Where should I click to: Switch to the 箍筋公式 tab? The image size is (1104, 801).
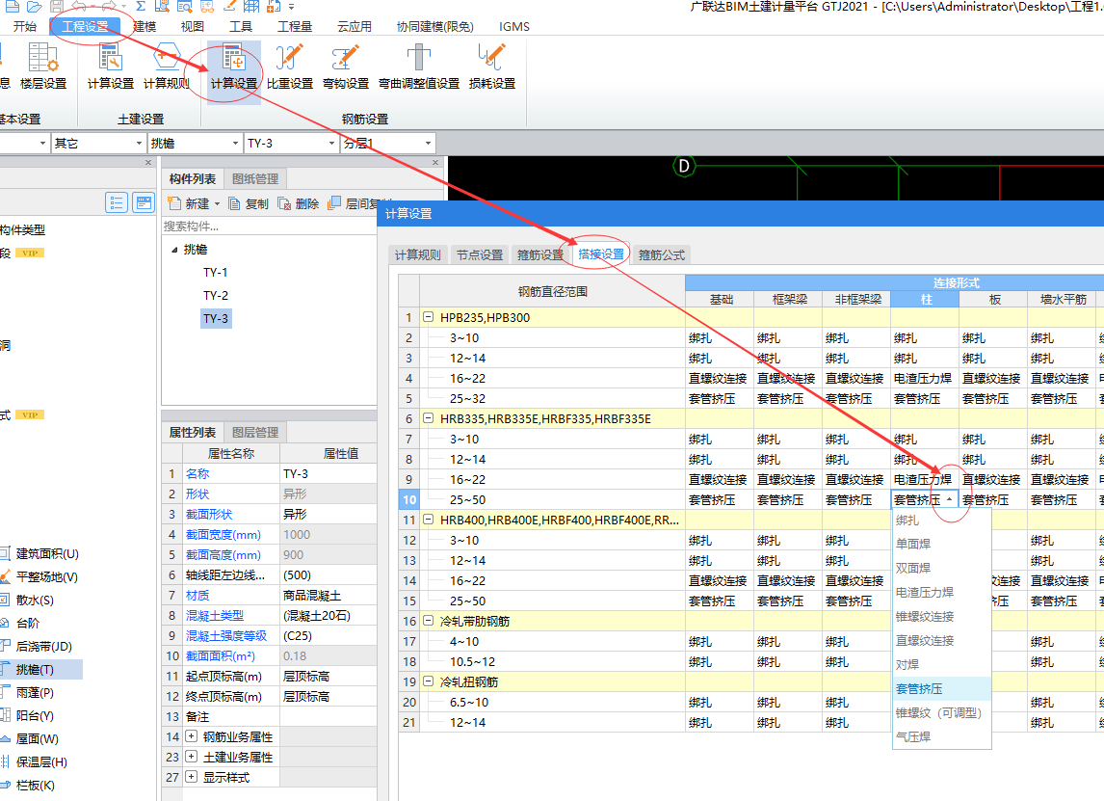tap(661, 254)
